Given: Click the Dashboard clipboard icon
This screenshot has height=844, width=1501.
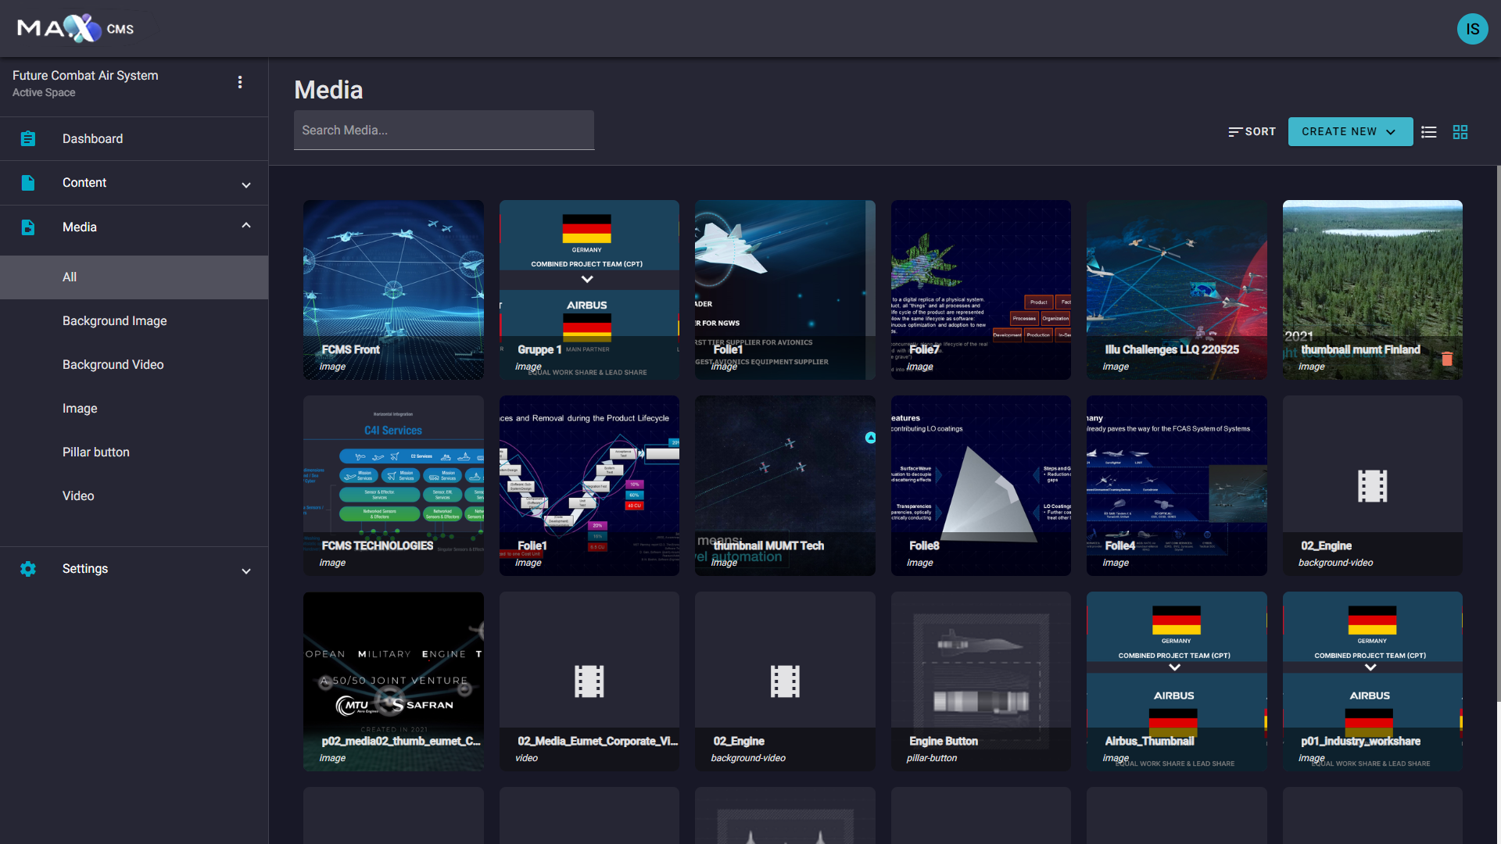Looking at the screenshot, I should [x=28, y=139].
